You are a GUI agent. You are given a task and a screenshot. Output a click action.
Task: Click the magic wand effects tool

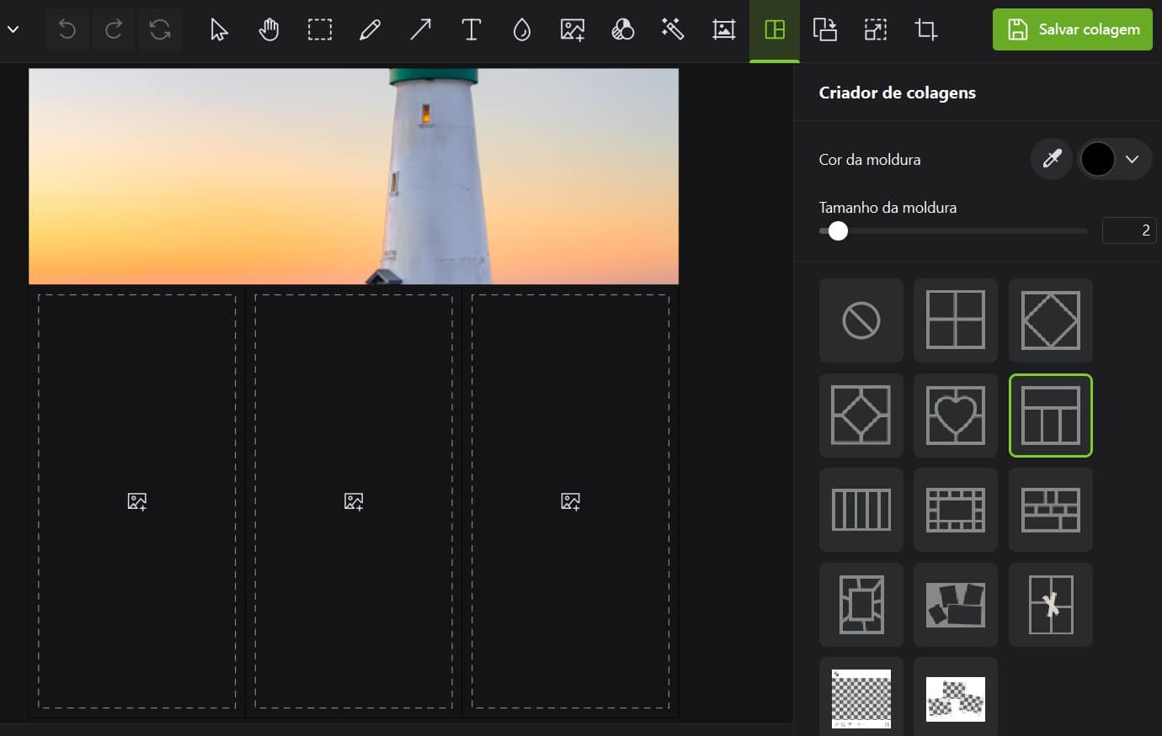pos(673,30)
